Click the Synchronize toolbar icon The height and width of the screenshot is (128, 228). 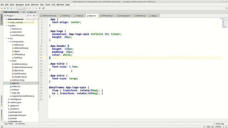pyautogui.click(x=8, y=8)
